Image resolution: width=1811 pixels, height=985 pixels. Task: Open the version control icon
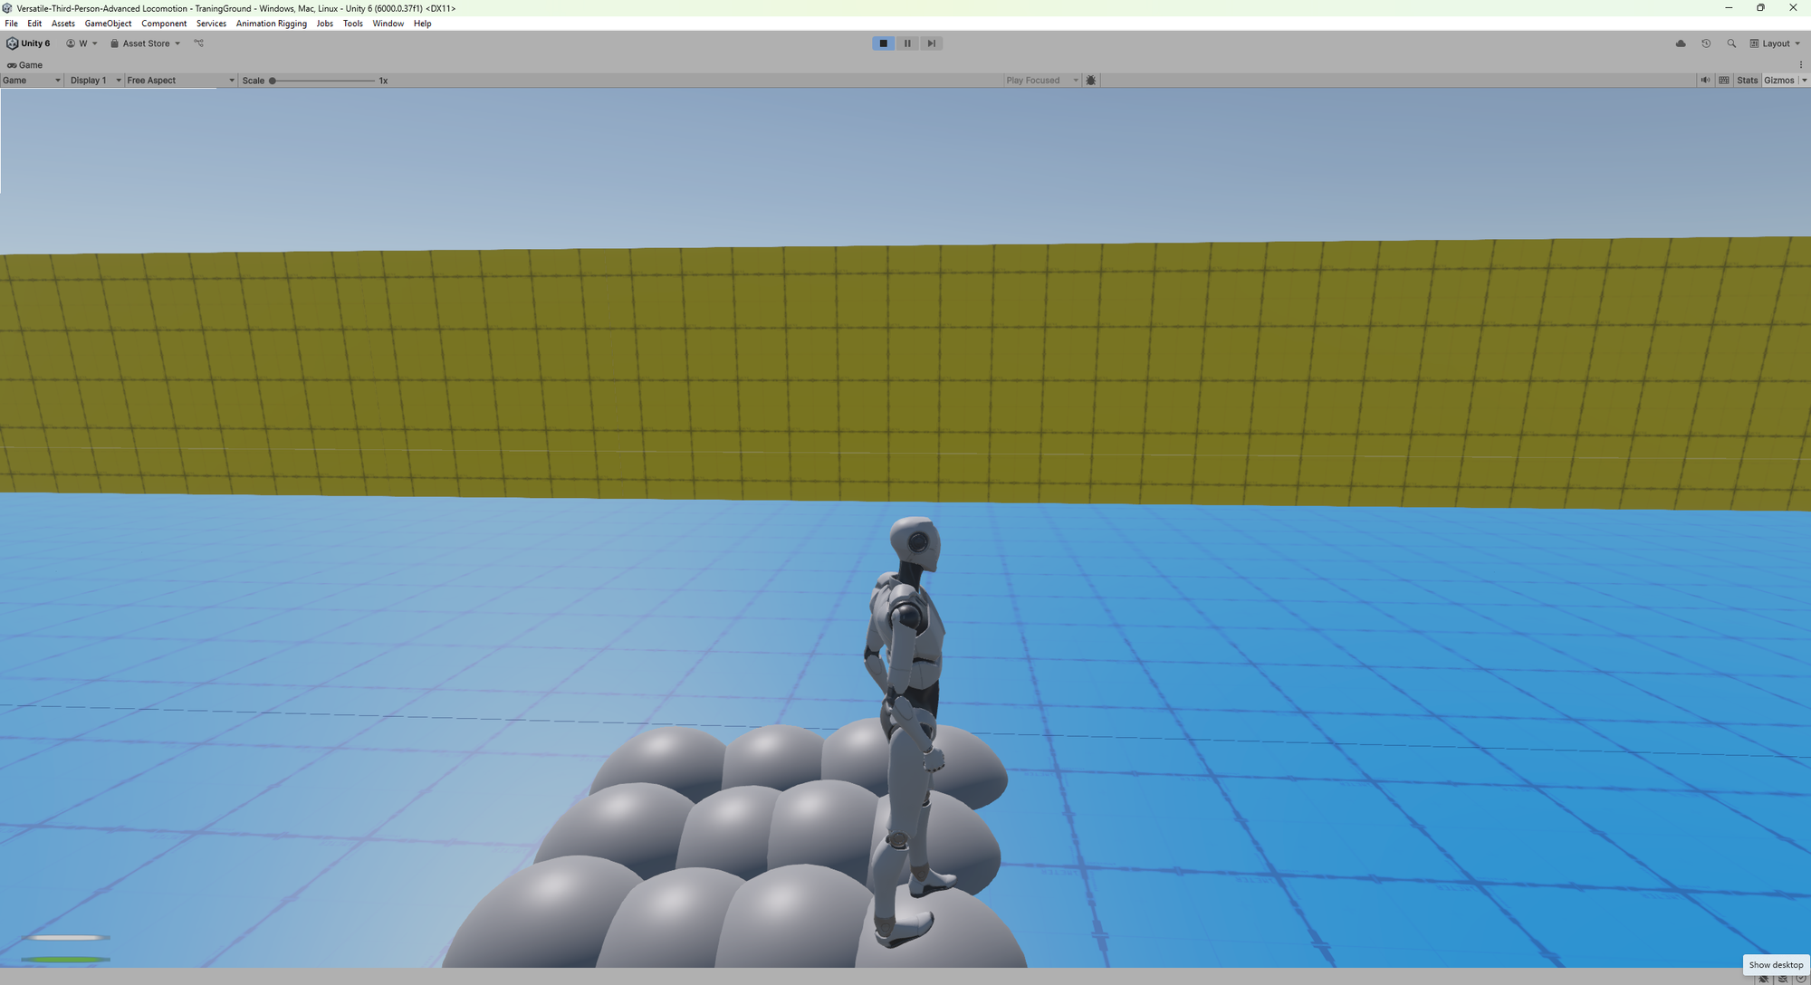pyautogui.click(x=199, y=43)
